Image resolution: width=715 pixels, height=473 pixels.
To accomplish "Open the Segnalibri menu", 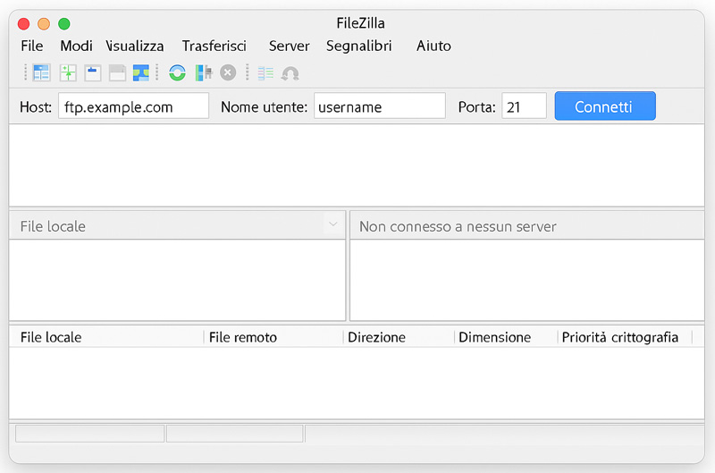I will click(359, 46).
